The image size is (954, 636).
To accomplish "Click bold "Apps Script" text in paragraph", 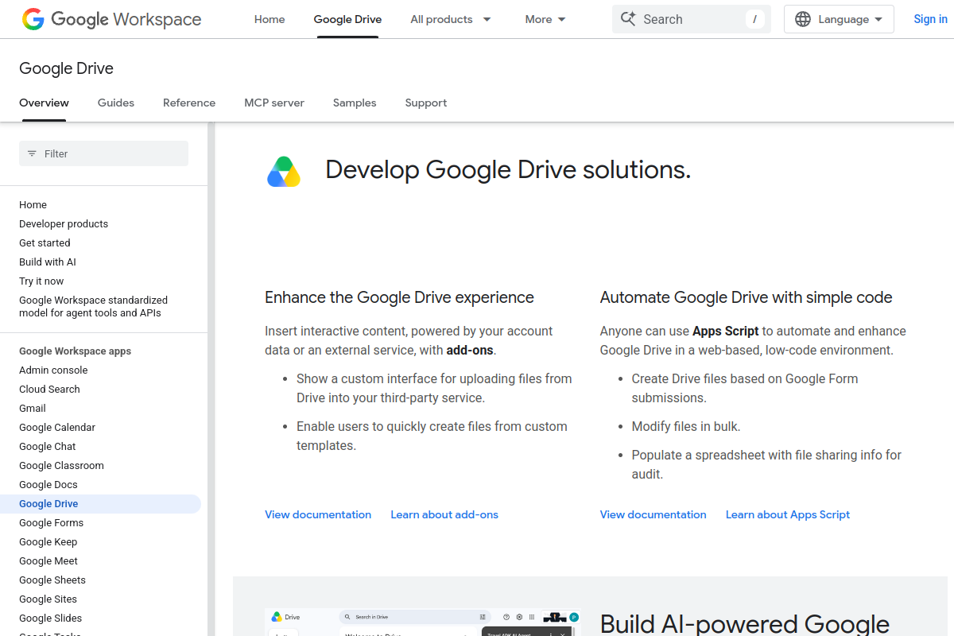I will click(725, 331).
